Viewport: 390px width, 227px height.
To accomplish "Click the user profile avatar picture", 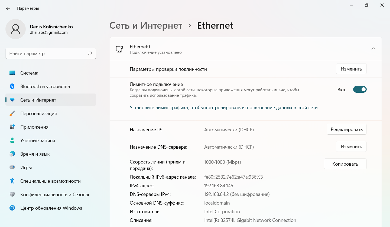I will point(16,29).
